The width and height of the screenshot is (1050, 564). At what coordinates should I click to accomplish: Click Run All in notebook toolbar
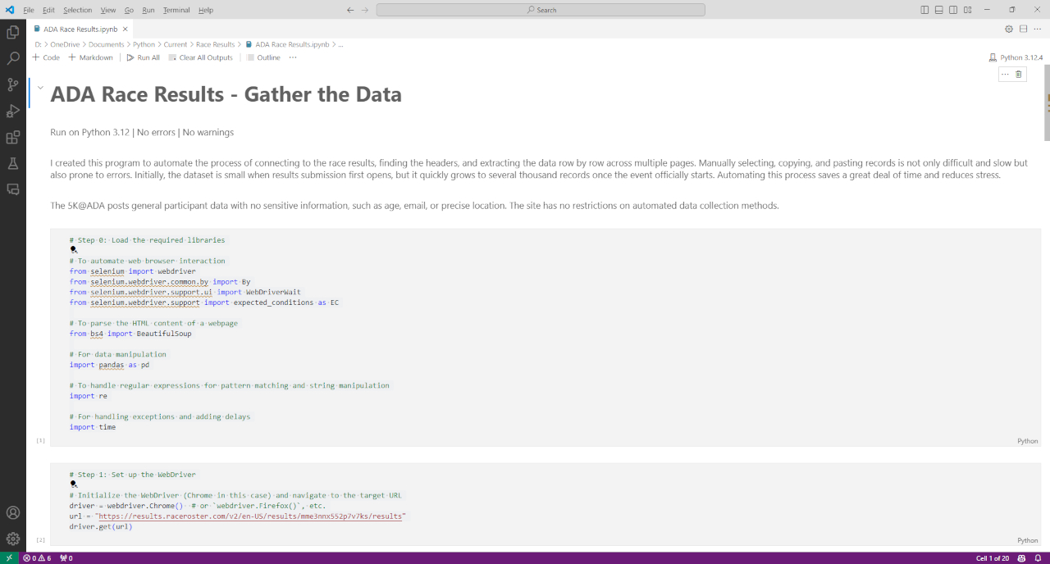pyautogui.click(x=144, y=57)
